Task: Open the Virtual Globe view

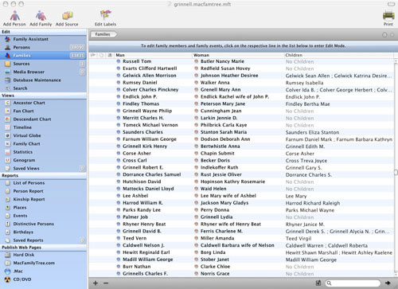Action: 43,135
